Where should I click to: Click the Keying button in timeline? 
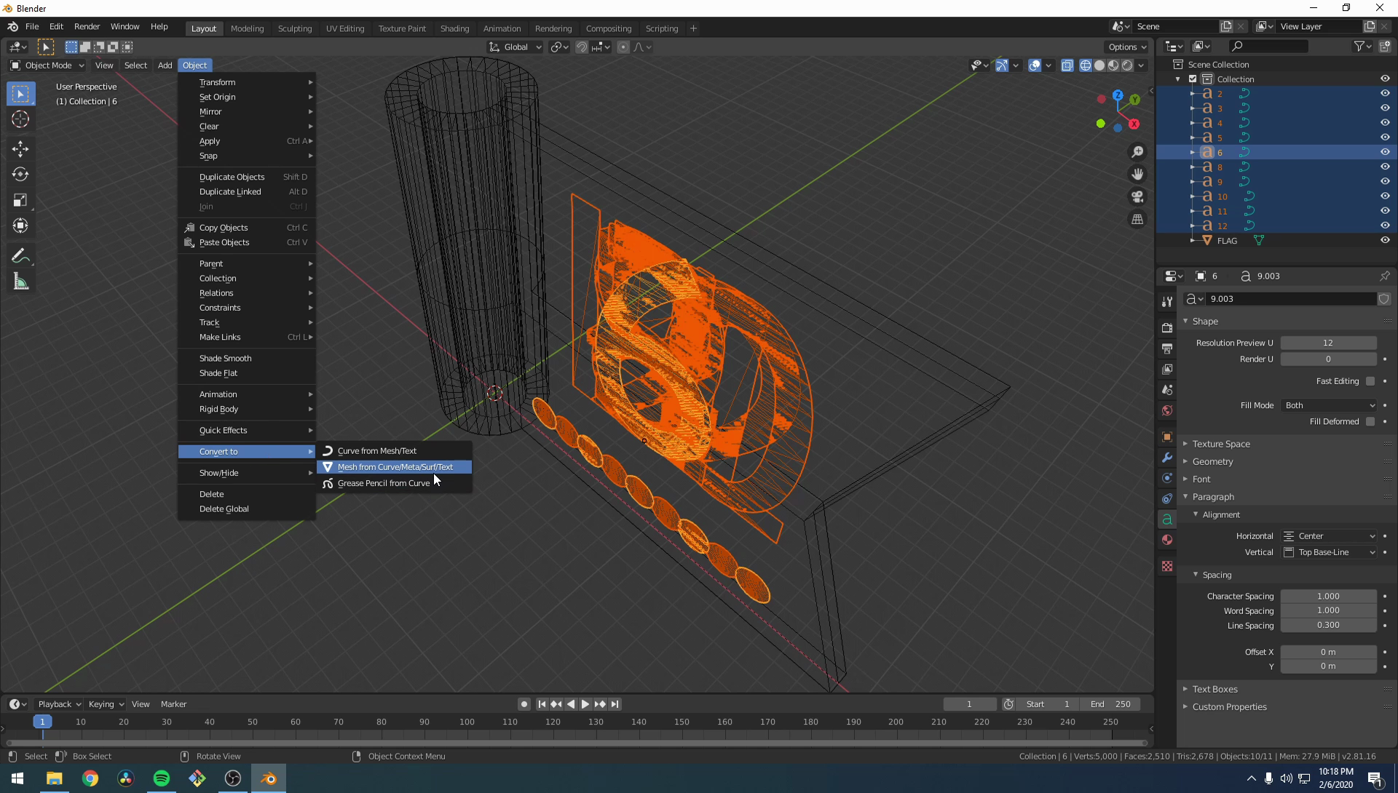(x=106, y=704)
